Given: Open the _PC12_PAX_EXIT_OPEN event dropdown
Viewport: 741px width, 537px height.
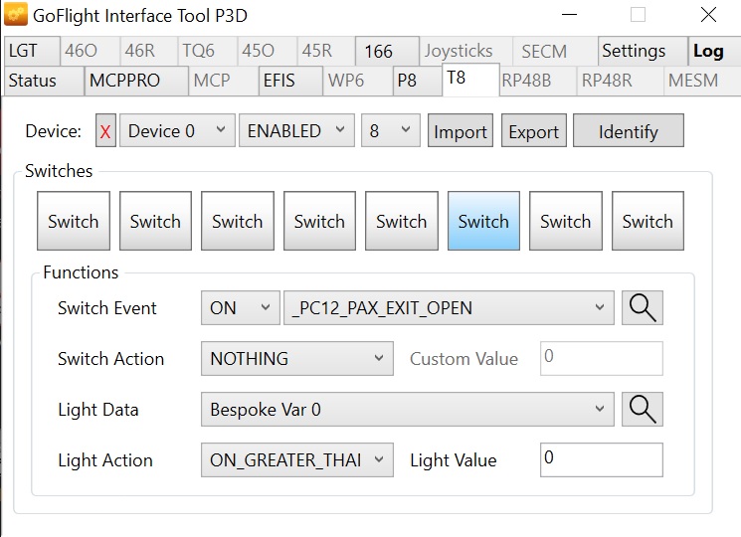Looking at the screenshot, I should pyautogui.click(x=449, y=308).
